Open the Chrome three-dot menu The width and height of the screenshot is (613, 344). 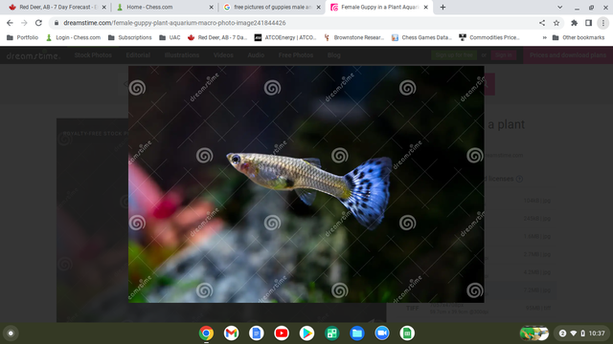pos(603,23)
